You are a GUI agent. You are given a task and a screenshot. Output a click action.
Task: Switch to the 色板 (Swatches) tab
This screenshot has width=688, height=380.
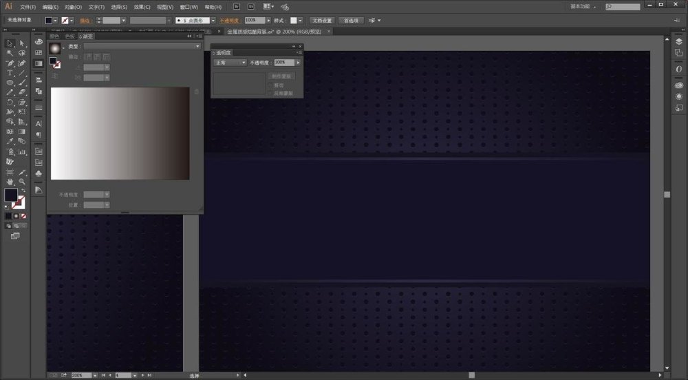pyautogui.click(x=69, y=36)
